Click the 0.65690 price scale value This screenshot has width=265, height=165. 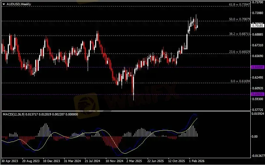click(258, 56)
